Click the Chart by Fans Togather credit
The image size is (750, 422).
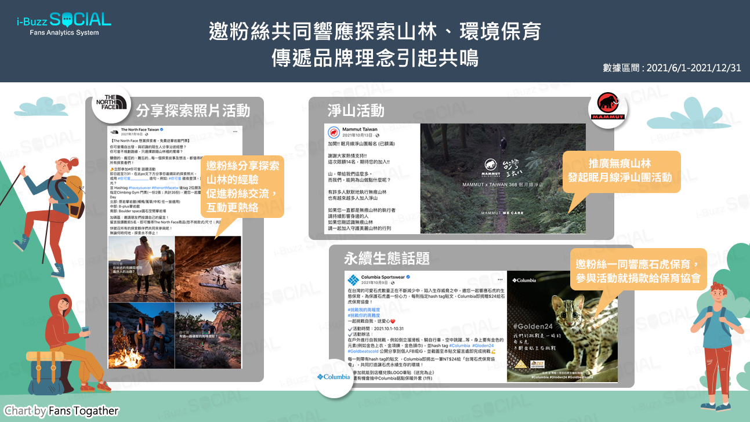coord(61,411)
